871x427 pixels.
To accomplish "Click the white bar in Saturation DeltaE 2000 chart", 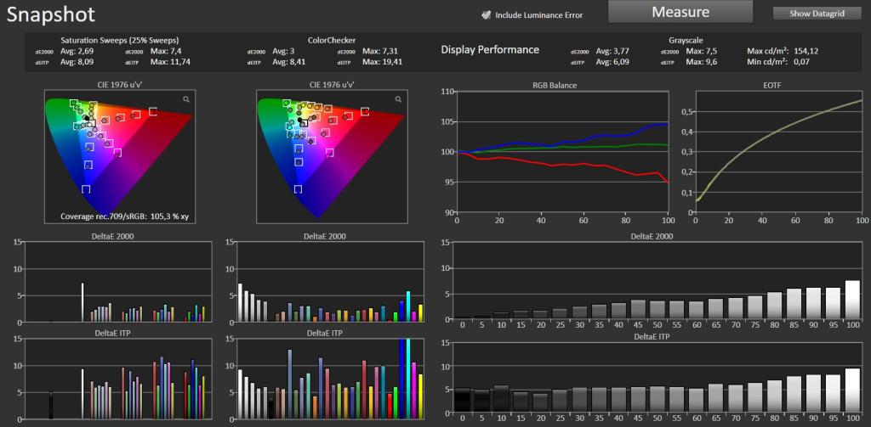I will click(83, 302).
